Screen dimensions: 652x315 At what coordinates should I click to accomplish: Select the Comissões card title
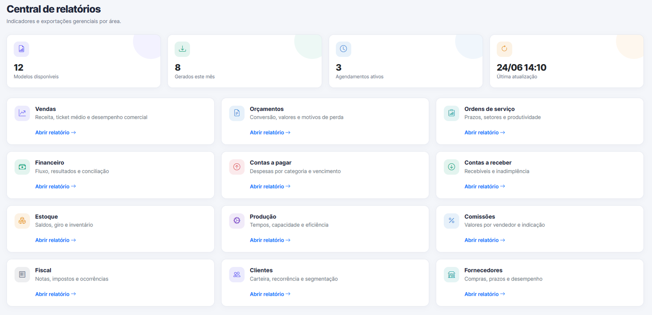pyautogui.click(x=480, y=217)
